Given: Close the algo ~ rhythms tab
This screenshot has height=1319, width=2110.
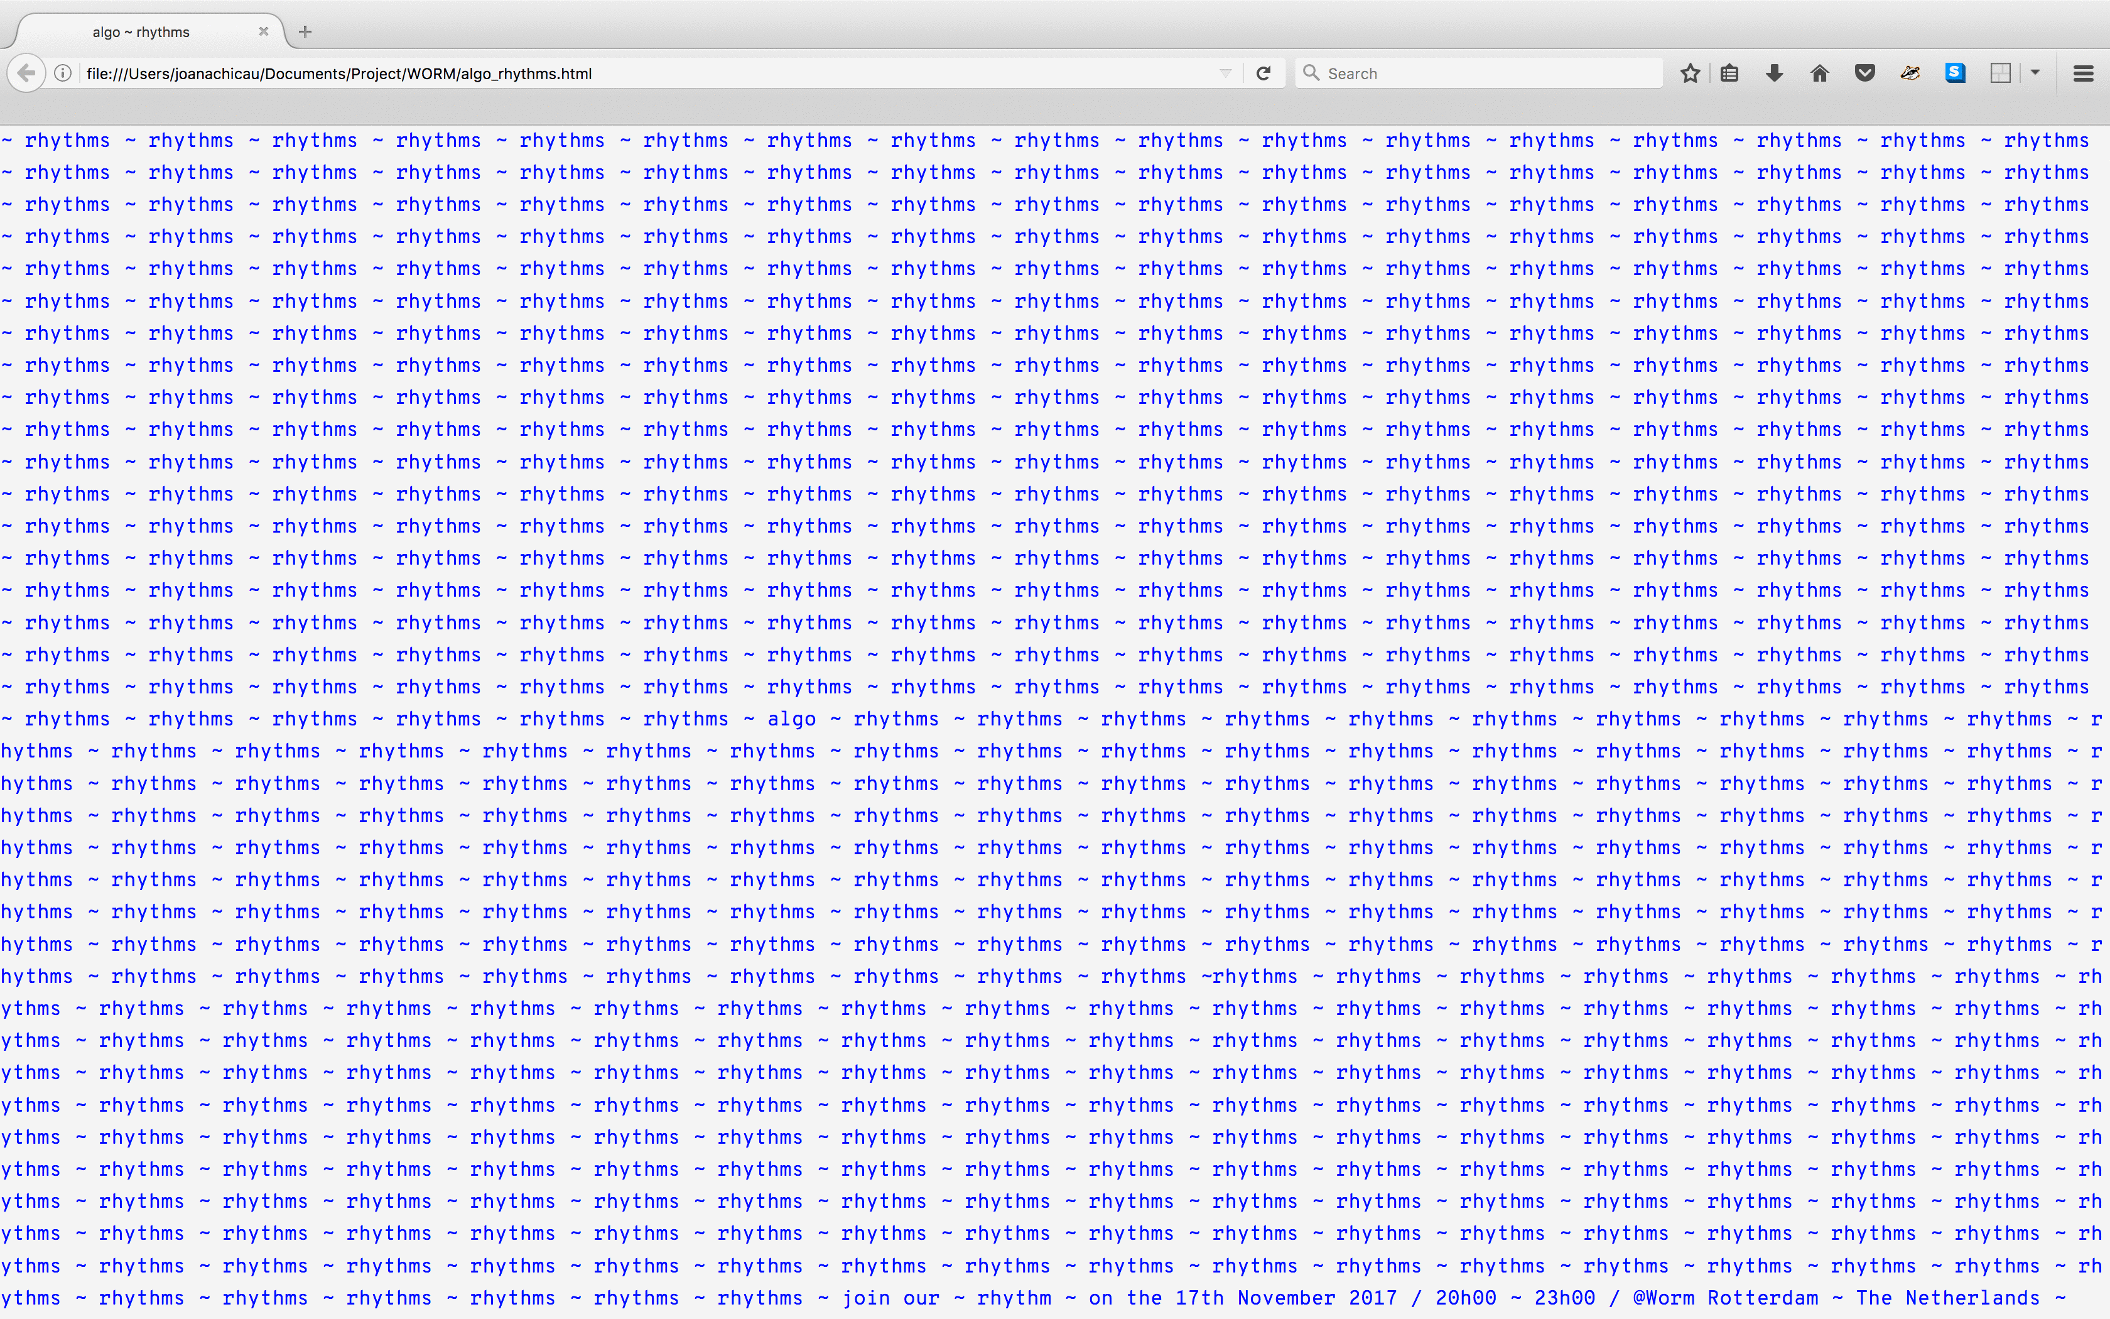Looking at the screenshot, I should click(263, 31).
